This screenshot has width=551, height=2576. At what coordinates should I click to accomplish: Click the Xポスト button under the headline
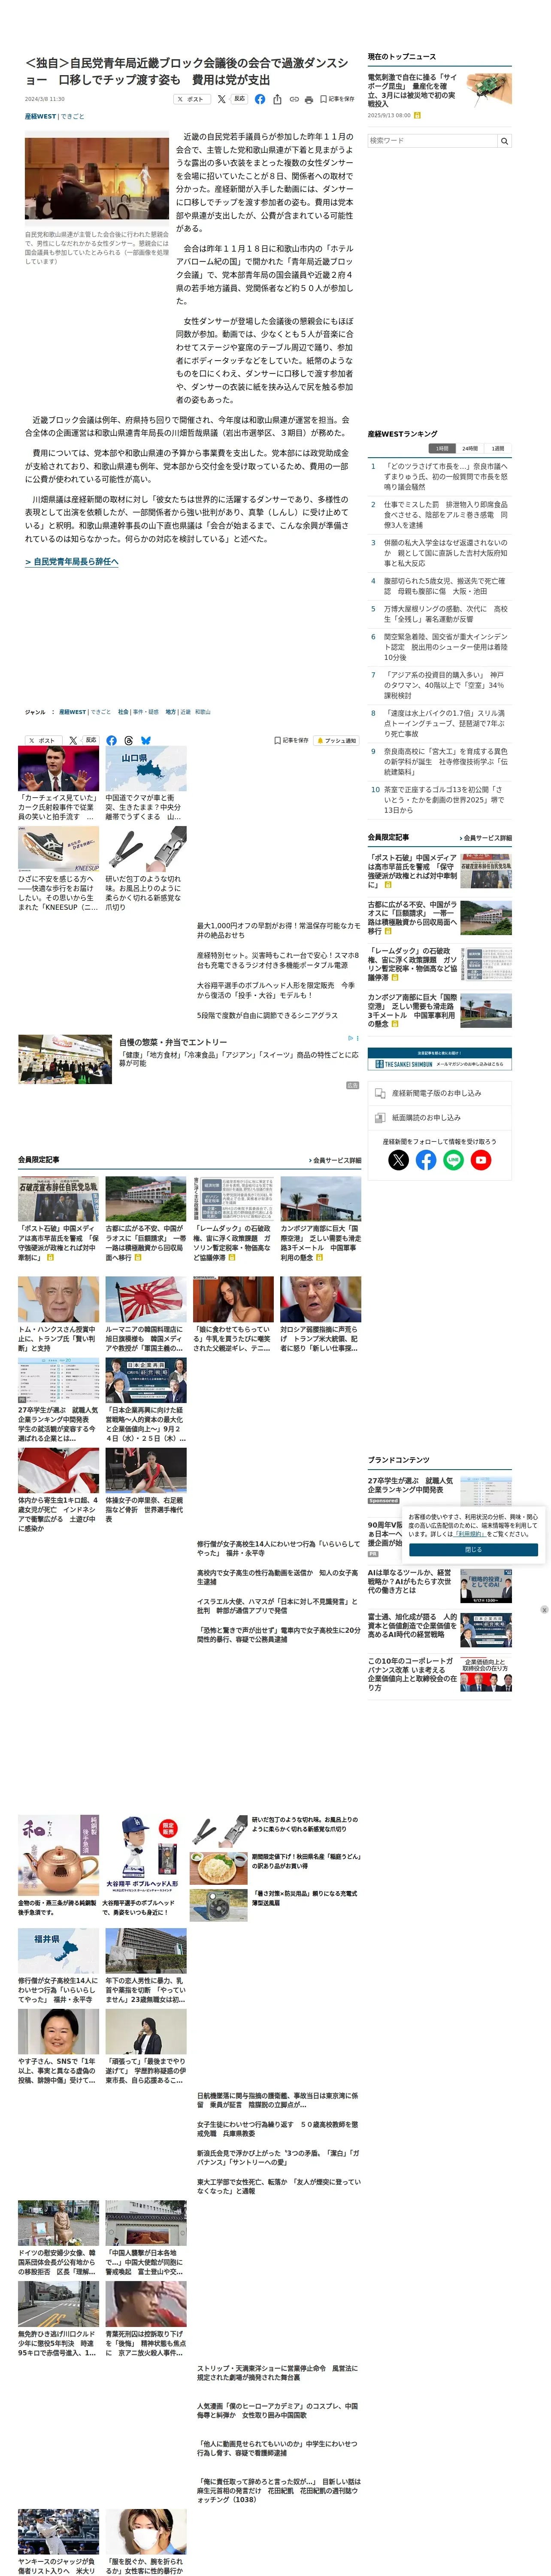(192, 99)
